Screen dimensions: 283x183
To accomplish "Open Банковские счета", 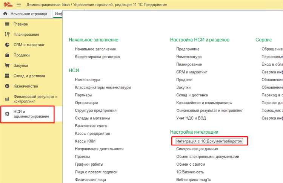I will click(91, 126).
